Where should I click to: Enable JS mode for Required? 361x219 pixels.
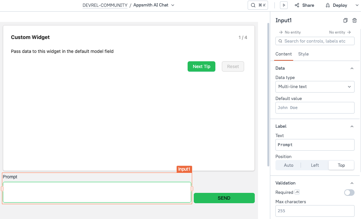pyautogui.click(x=296, y=192)
